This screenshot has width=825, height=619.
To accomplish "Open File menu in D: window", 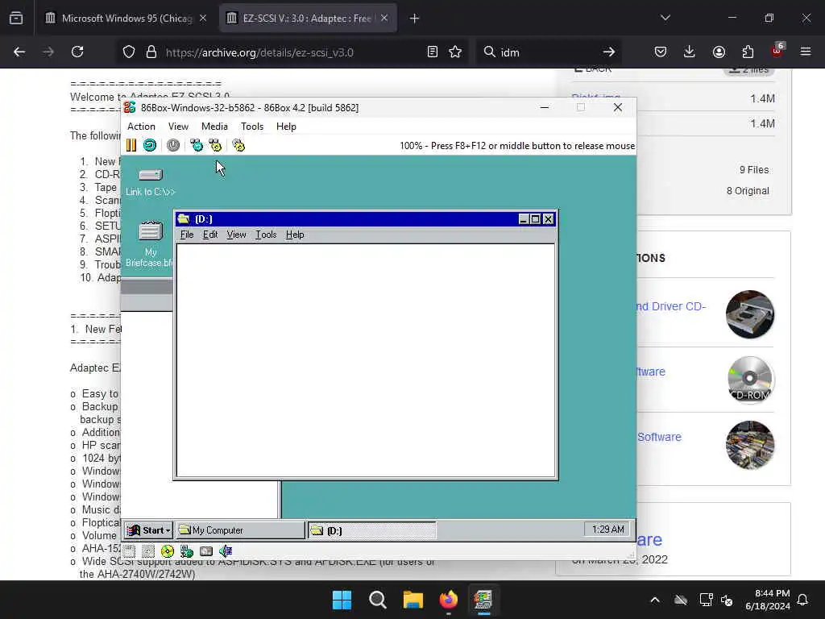I will (x=187, y=235).
